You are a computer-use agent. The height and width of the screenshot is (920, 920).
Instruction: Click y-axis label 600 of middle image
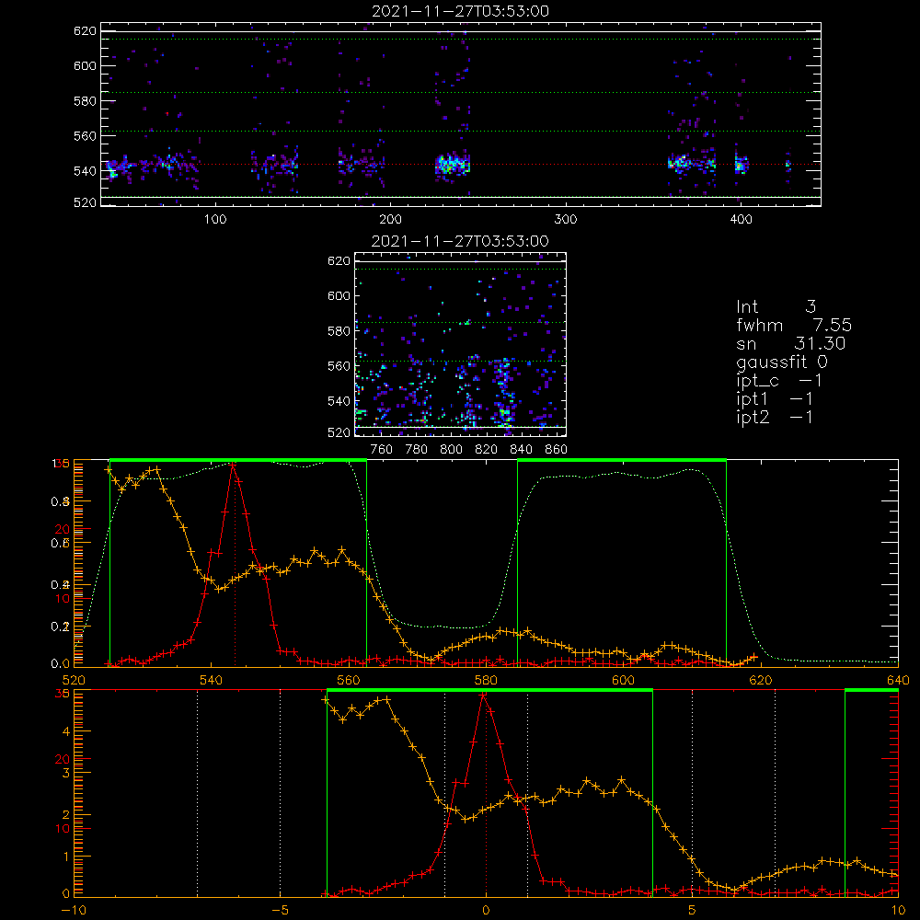339,295
